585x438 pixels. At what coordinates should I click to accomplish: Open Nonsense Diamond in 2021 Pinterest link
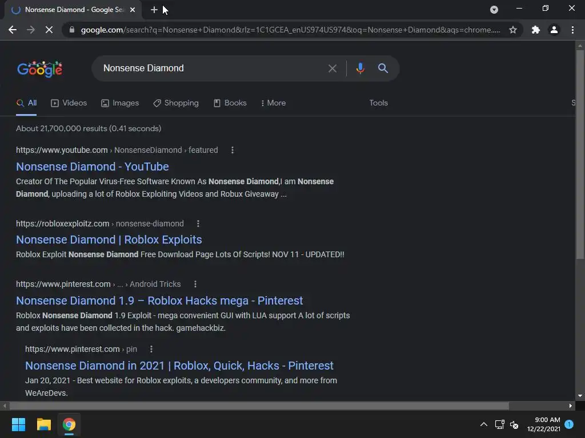(x=179, y=366)
